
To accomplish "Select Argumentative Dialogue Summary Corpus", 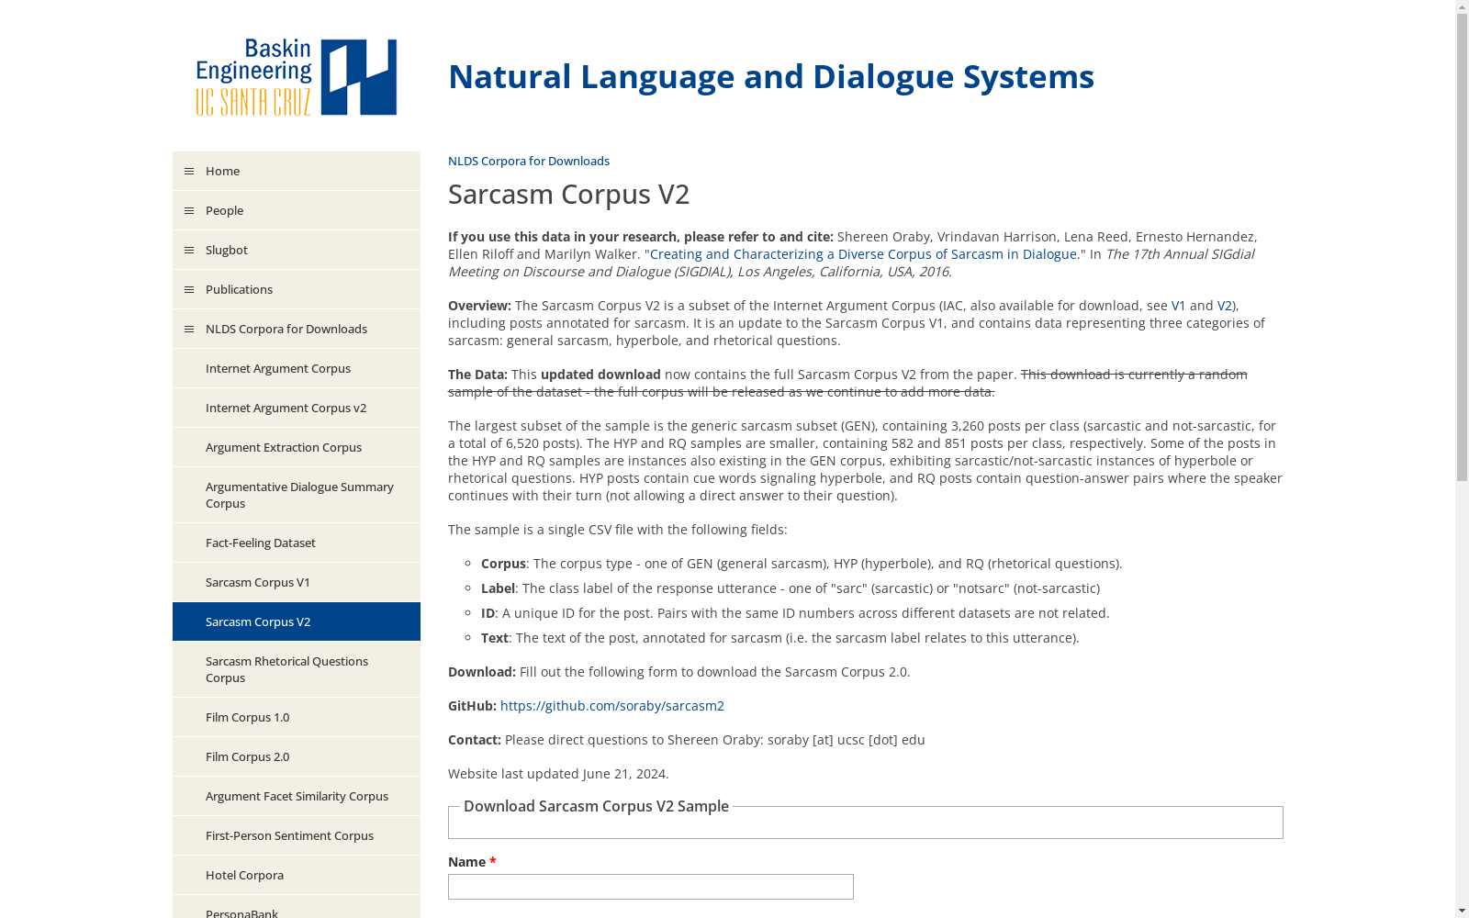I will click(297, 495).
